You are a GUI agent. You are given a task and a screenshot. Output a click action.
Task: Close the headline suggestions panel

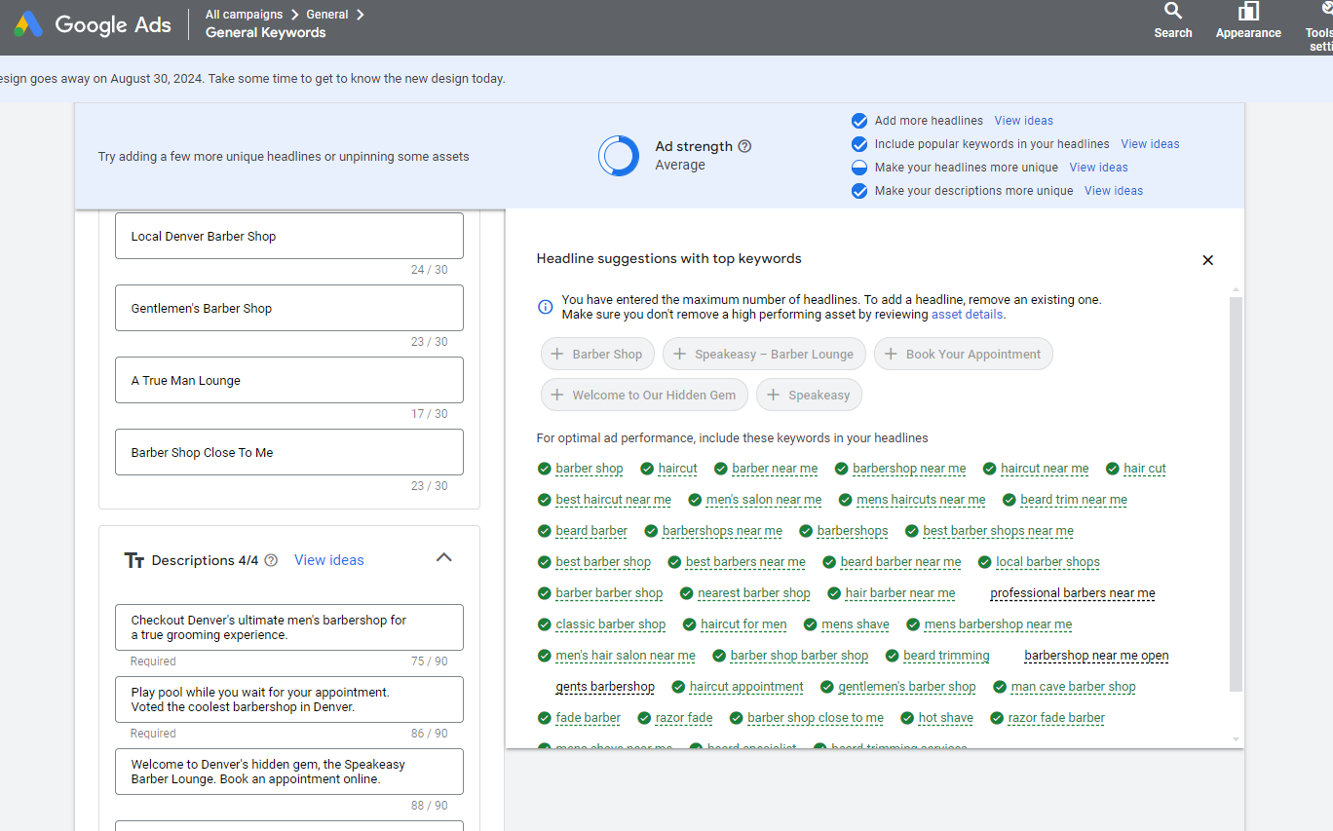[x=1207, y=260]
